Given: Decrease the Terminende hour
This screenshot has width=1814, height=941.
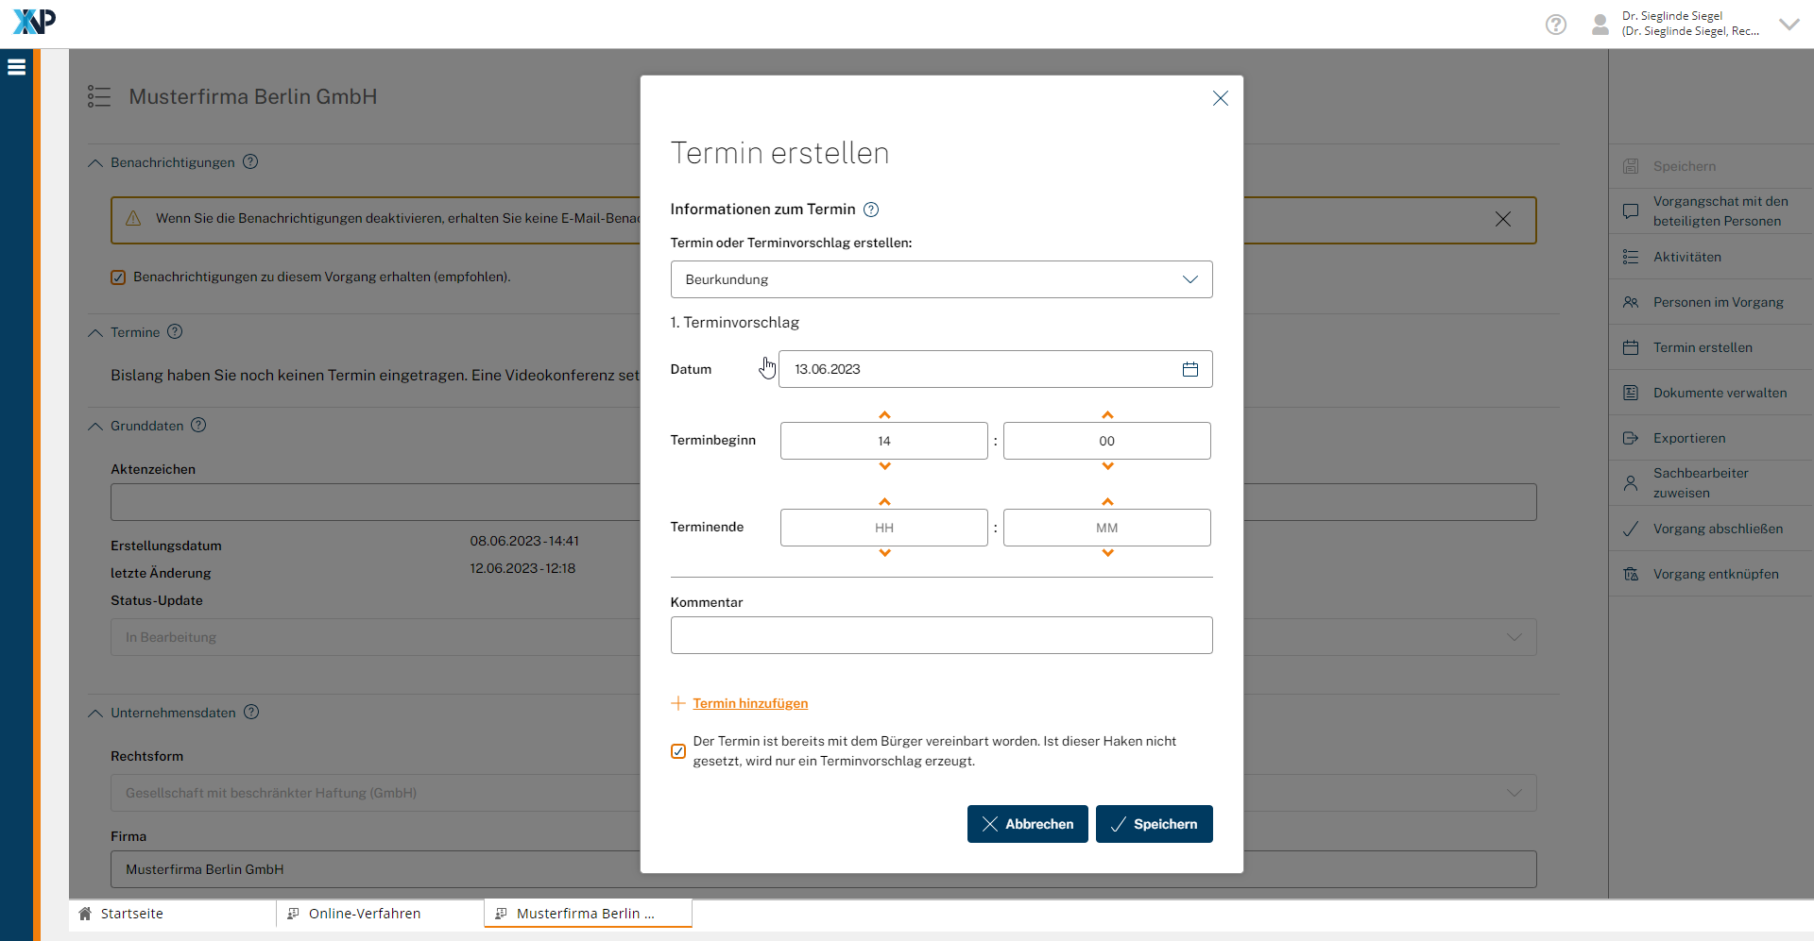Looking at the screenshot, I should (x=884, y=553).
